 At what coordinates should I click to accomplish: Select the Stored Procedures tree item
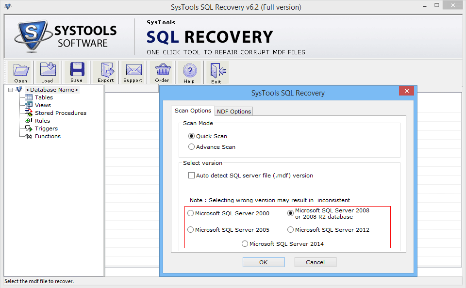click(x=61, y=113)
